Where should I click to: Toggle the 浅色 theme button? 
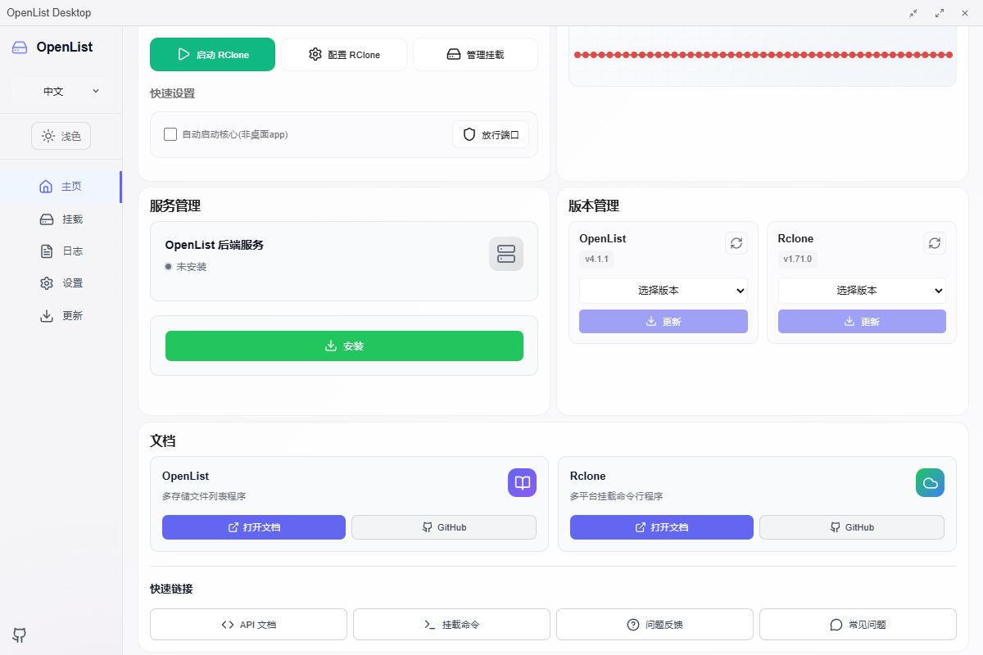(x=61, y=136)
